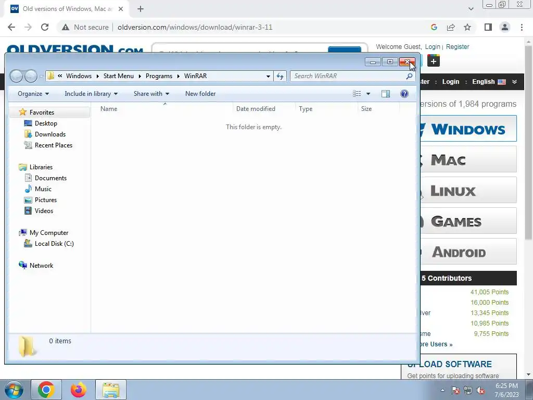Click the Windows breadcrumb segment

coord(79,76)
